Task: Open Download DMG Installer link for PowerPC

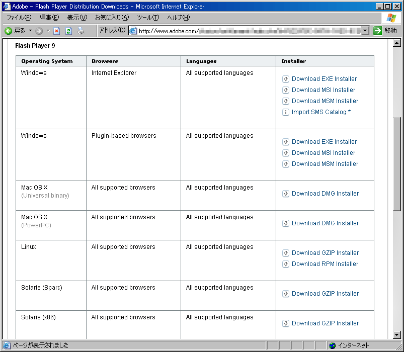Action: 325,223
